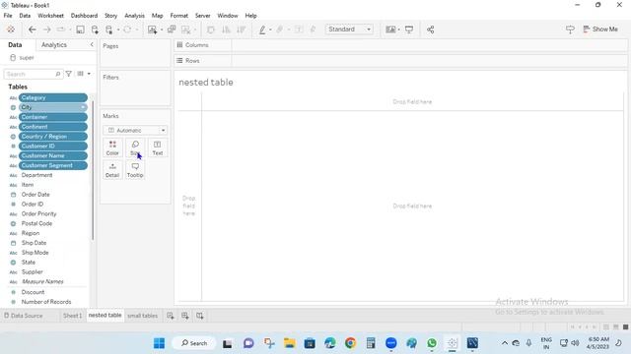Click the Rows shelf
Image resolution: width=631 pixels, height=354 pixels.
point(401,61)
